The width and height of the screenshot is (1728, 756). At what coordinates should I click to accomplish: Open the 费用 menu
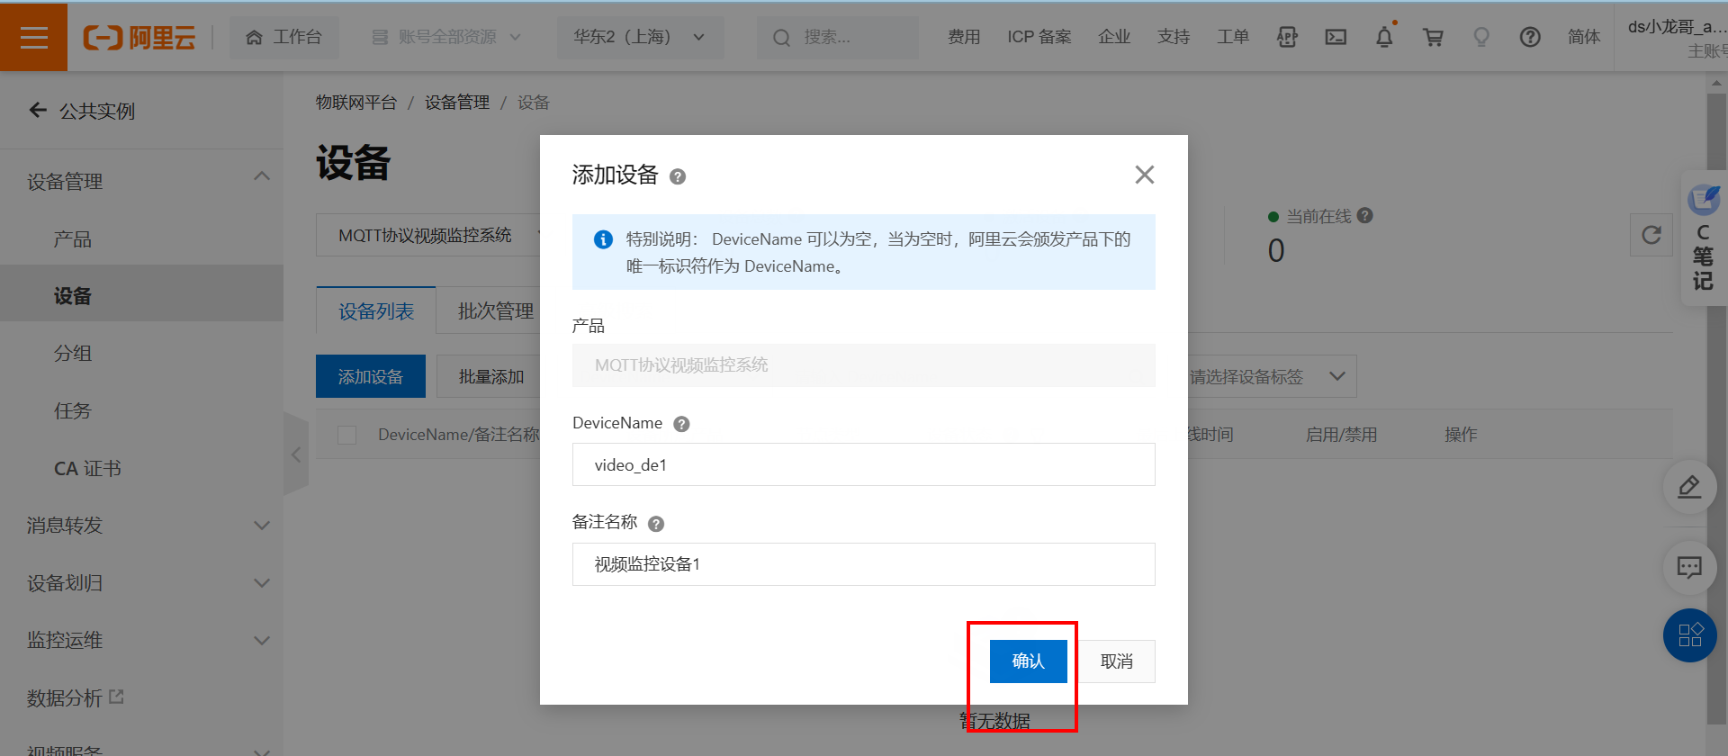(964, 37)
